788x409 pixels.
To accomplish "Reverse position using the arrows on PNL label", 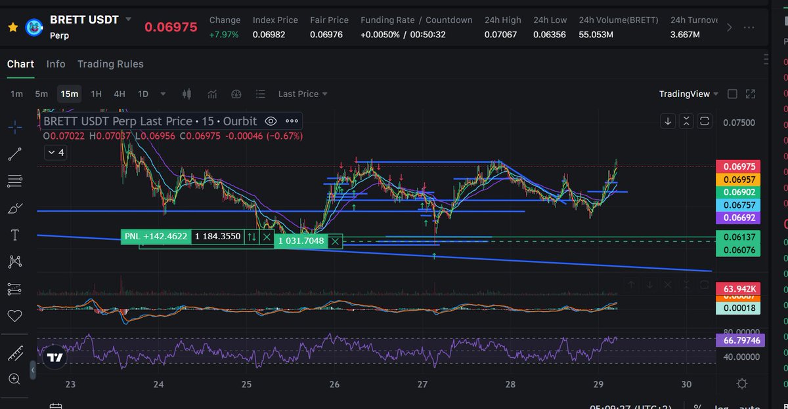I will click(x=251, y=237).
